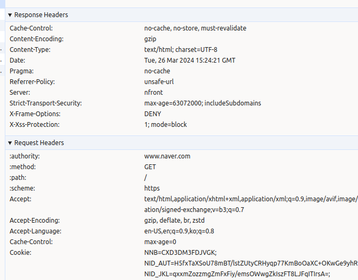The image size is (358, 280).
Task: Select the www.naver.com authority value
Action: (x=167, y=156)
